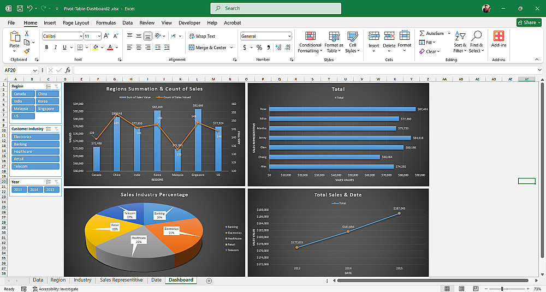Open the Formulas ribbon tab
Screen dimensions: 546x292
tap(106, 22)
